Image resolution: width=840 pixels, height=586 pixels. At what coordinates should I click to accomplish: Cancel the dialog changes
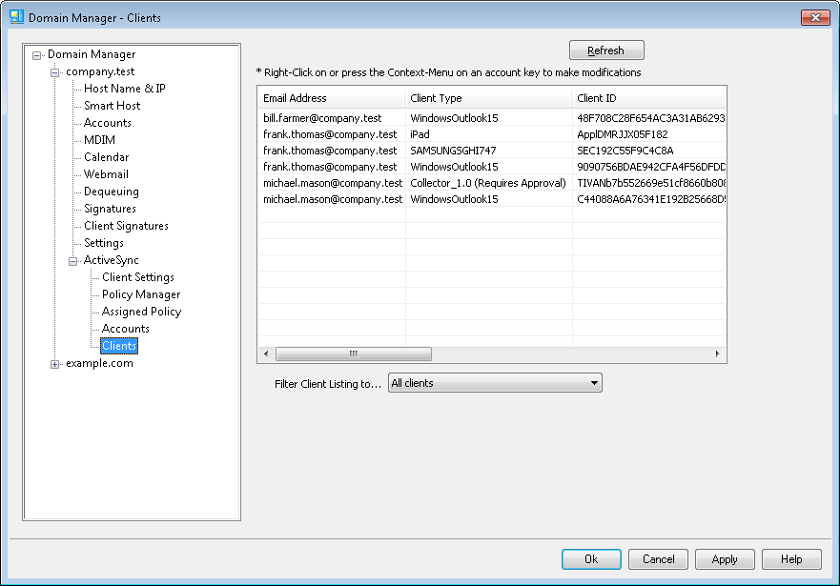(658, 559)
